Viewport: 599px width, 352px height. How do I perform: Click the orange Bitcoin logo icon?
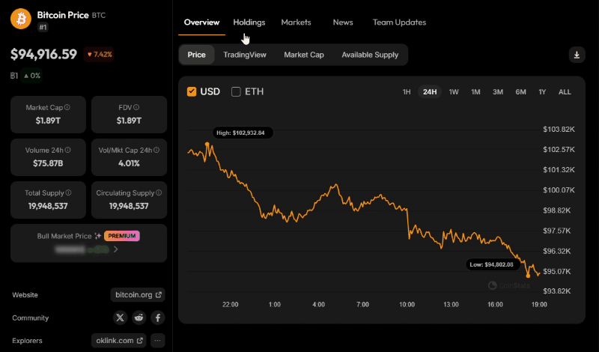point(21,19)
